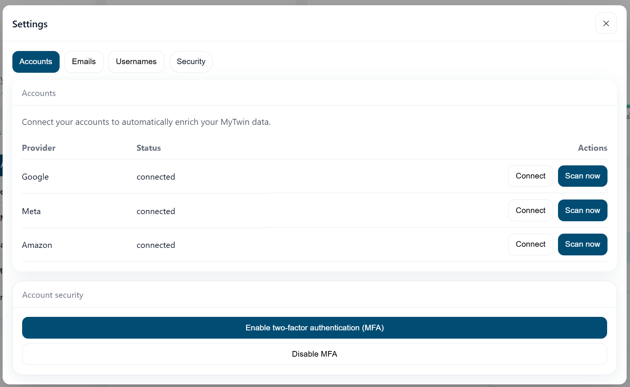
Task: Click Connect for the Amazon account
Action: point(530,244)
